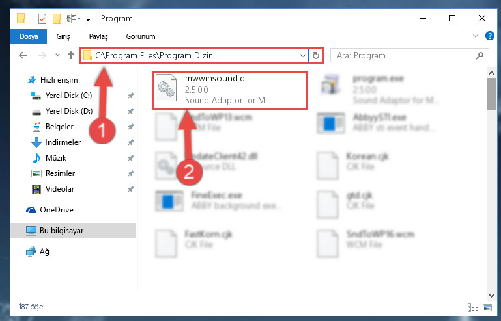Image resolution: width=501 pixels, height=321 pixels.
Task: Refresh the current folder view
Action: click(x=316, y=55)
